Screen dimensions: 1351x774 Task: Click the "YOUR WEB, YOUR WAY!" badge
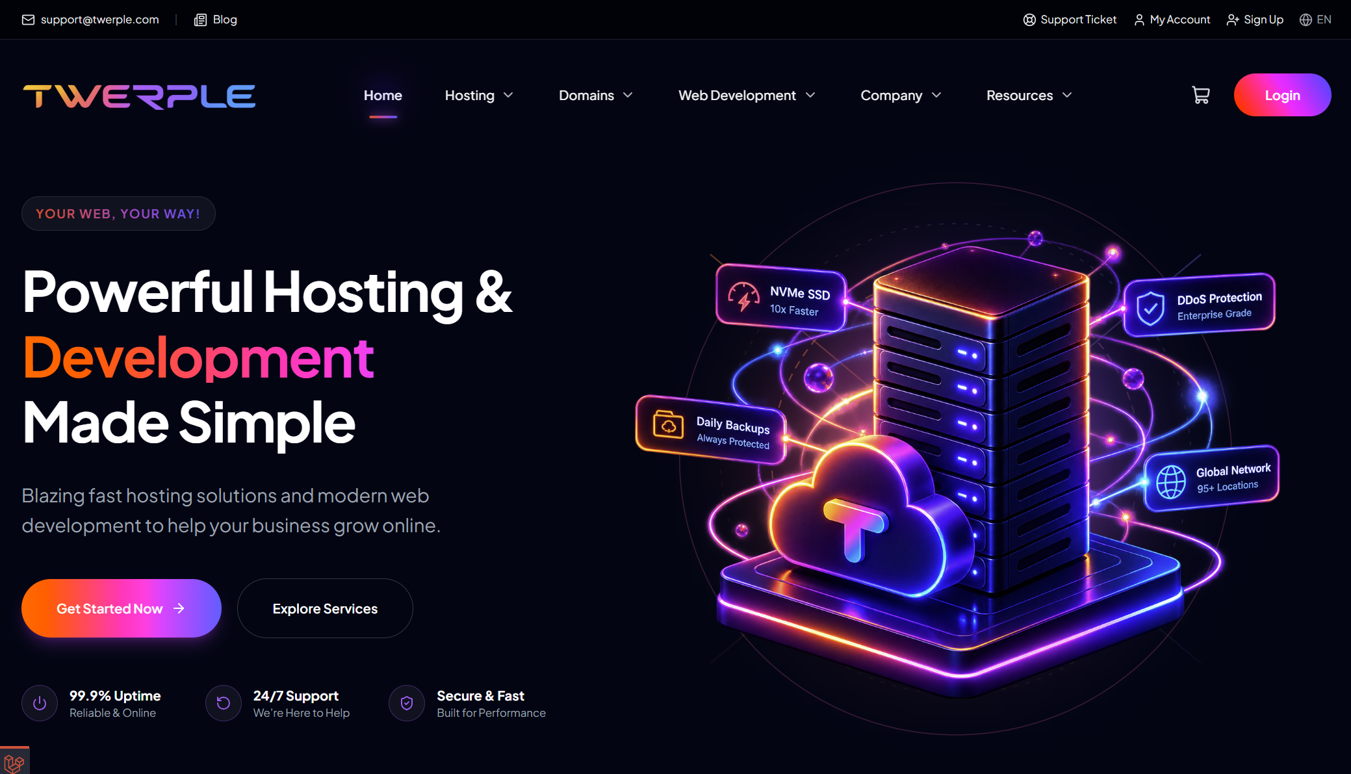(x=118, y=213)
